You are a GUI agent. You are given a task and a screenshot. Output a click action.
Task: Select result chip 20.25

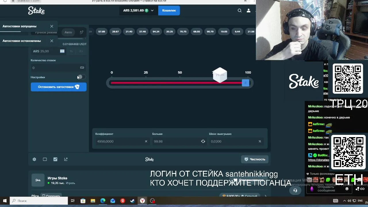[x=169, y=31]
